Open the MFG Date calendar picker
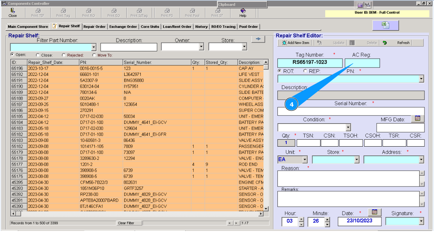434x232 pixels. click(x=417, y=118)
